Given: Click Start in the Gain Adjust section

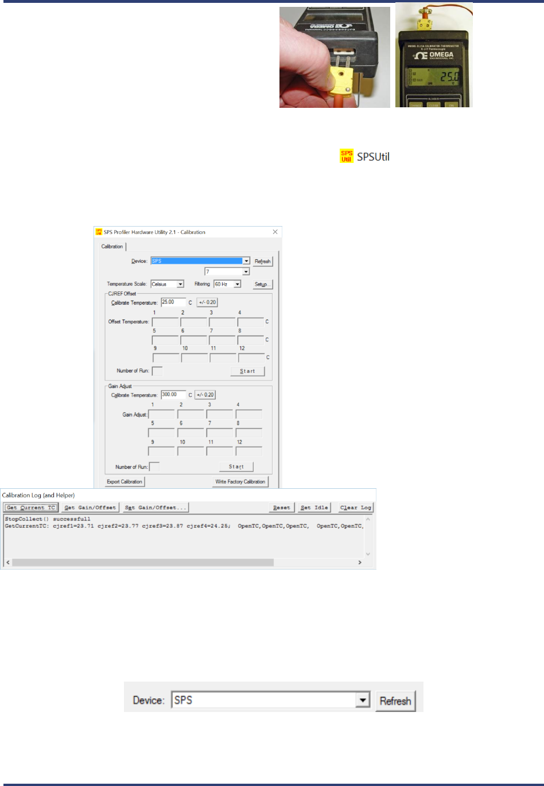Looking at the screenshot, I should [236, 467].
